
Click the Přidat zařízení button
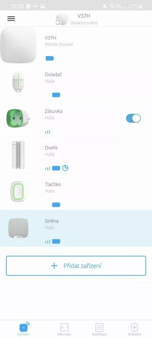[76, 266]
